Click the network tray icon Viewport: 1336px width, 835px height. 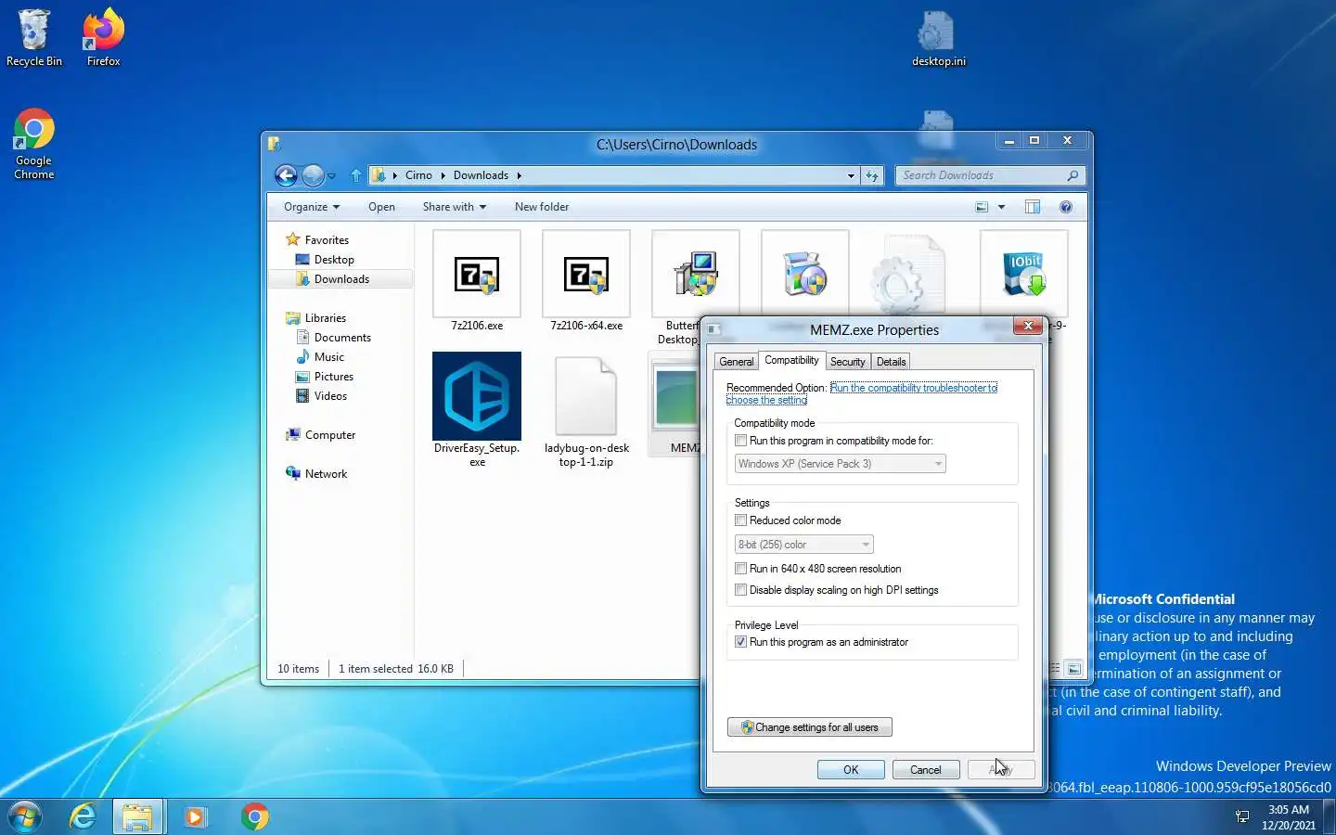point(1242,816)
